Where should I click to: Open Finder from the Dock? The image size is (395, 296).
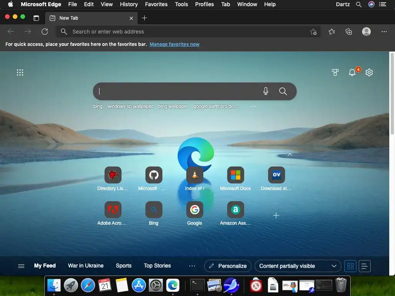(54, 286)
